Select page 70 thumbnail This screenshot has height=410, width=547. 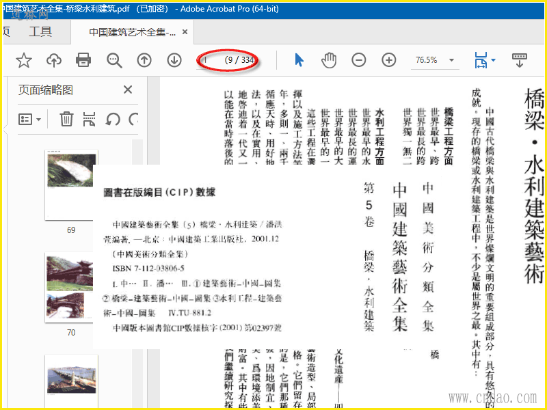71,288
